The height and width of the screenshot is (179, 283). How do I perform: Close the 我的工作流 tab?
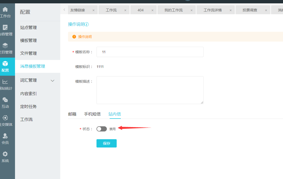pos(191,10)
